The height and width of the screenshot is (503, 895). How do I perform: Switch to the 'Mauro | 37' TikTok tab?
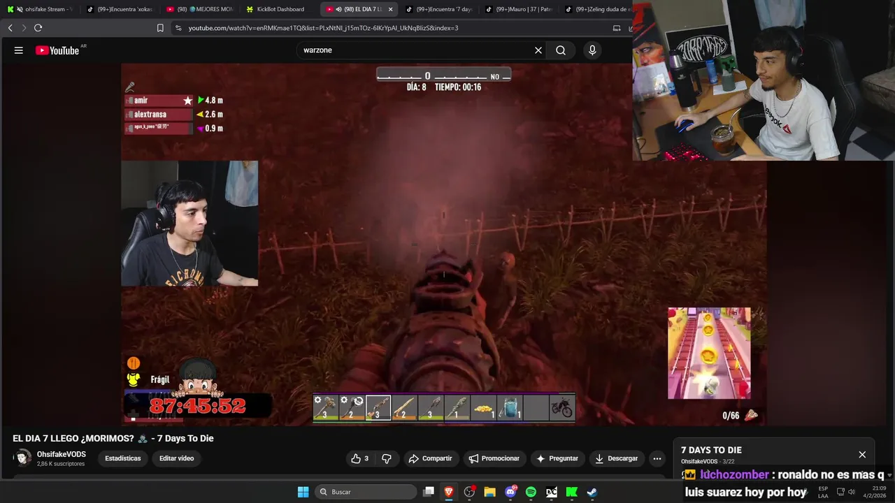pos(519,9)
